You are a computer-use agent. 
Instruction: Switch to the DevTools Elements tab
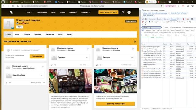point(152,19)
